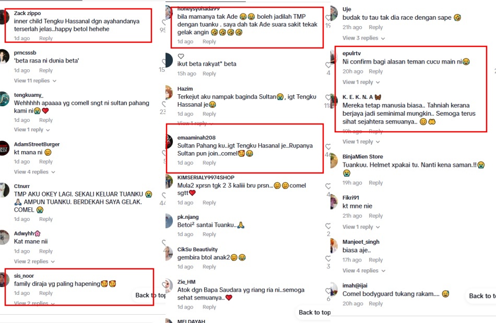The height and width of the screenshot is (323, 496).
Task: Like the 'ikut beta rakyat beta' comment
Action: 328,65
